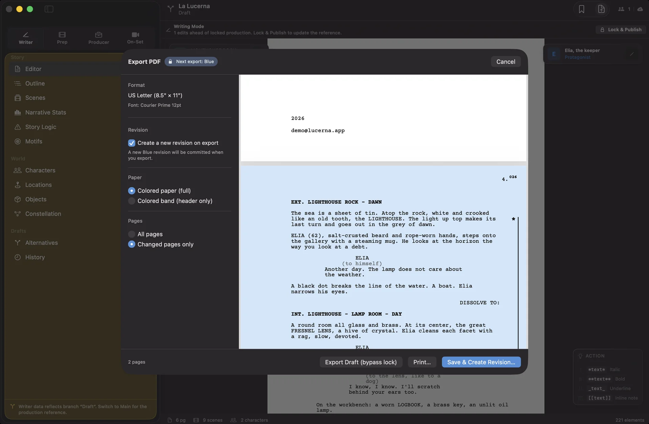Click the page icon beside 6 pg
Viewport: 649px width, 424px height.
[170, 420]
